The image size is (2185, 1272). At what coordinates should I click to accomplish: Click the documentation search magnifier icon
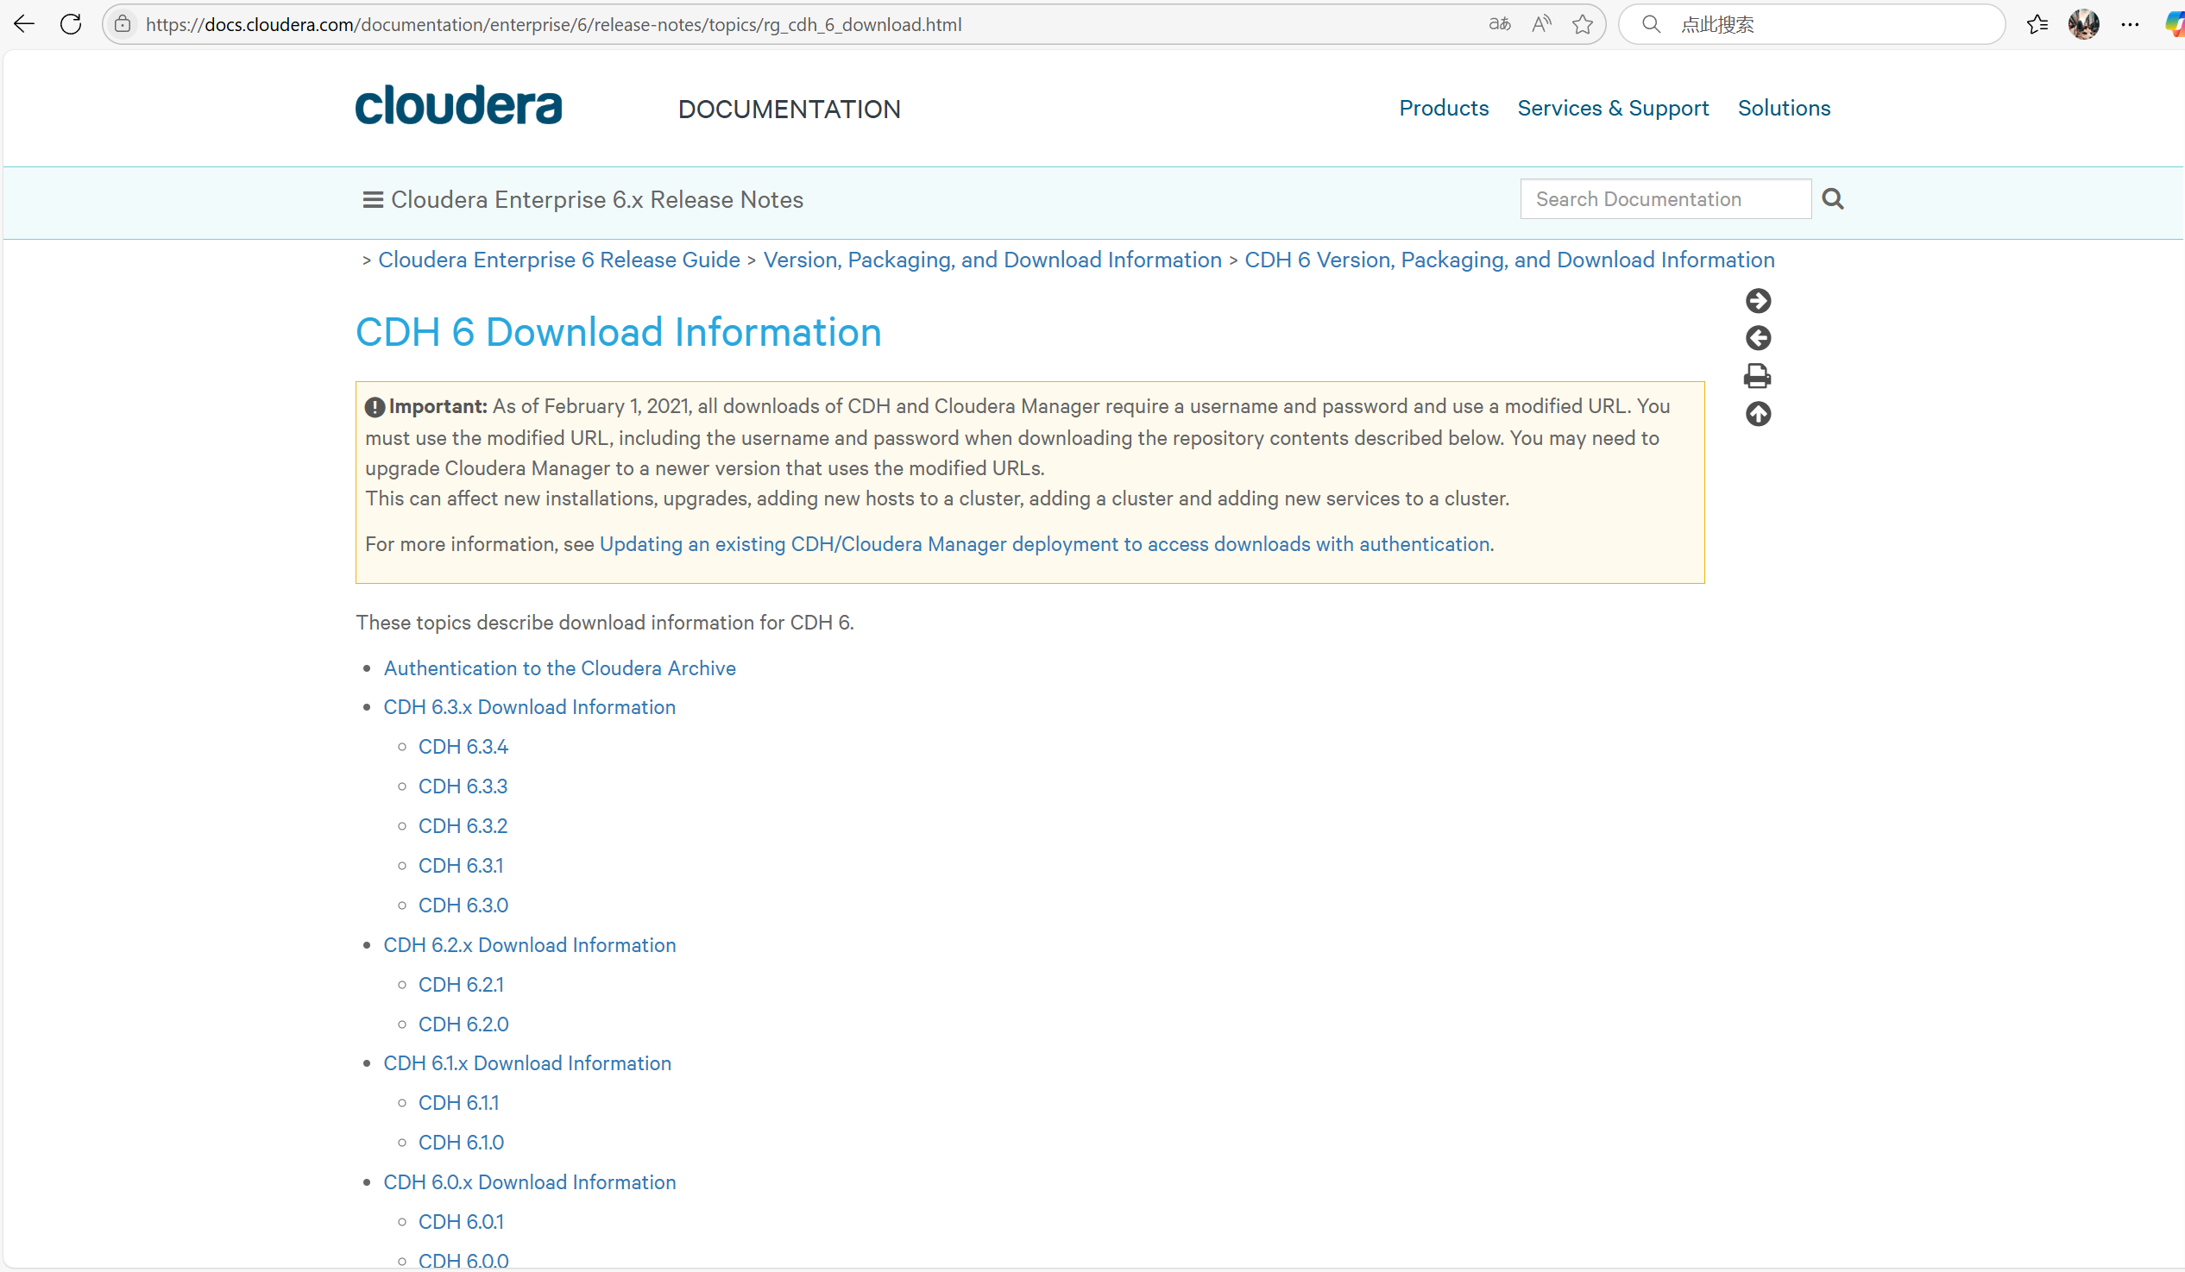point(1832,199)
